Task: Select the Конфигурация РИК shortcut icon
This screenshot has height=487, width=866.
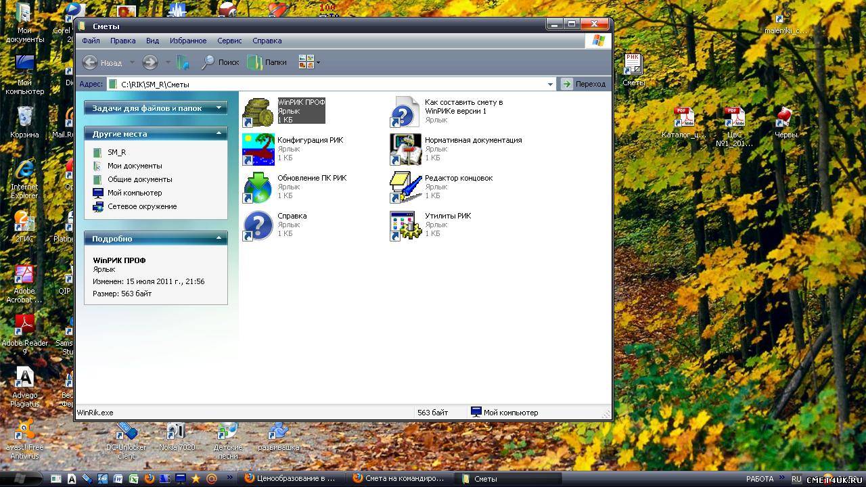Action: click(x=258, y=149)
